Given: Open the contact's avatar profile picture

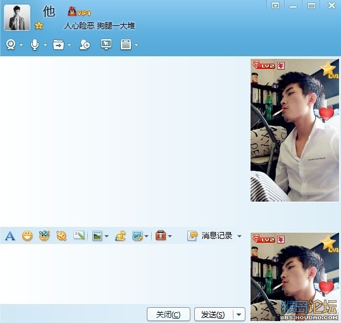Looking at the screenshot, I should (17, 18).
